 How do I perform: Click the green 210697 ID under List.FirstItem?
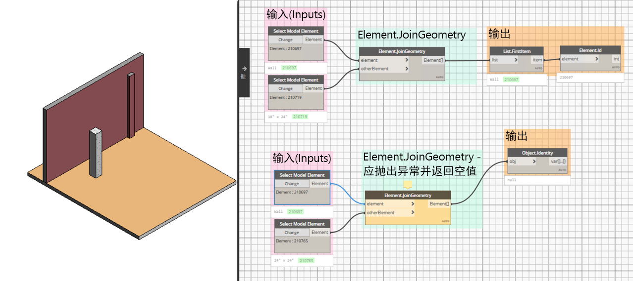pos(511,80)
